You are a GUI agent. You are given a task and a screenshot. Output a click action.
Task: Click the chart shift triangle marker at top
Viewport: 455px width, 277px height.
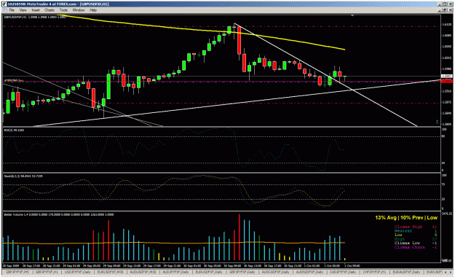click(x=352, y=16)
